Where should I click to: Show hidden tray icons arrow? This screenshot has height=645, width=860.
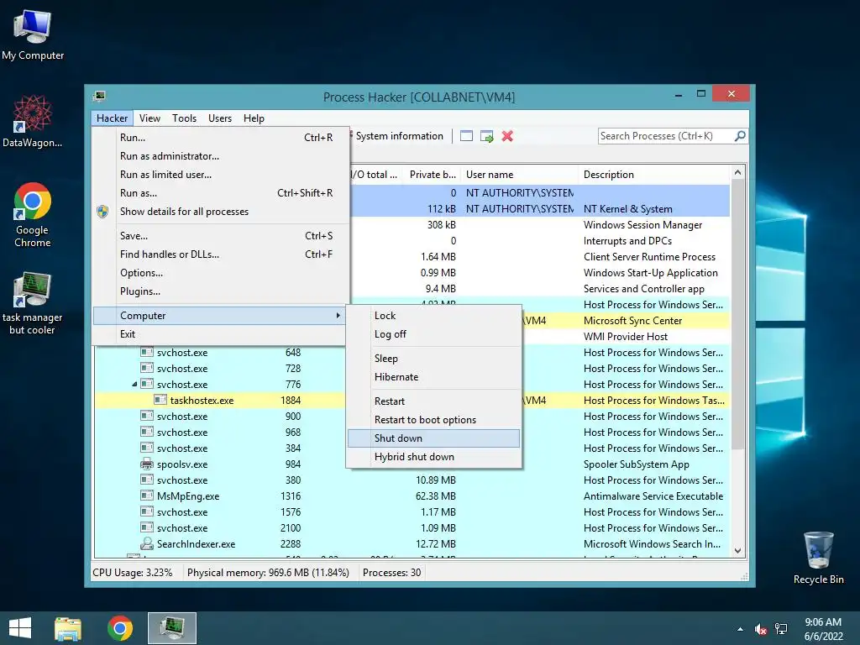pyautogui.click(x=741, y=629)
